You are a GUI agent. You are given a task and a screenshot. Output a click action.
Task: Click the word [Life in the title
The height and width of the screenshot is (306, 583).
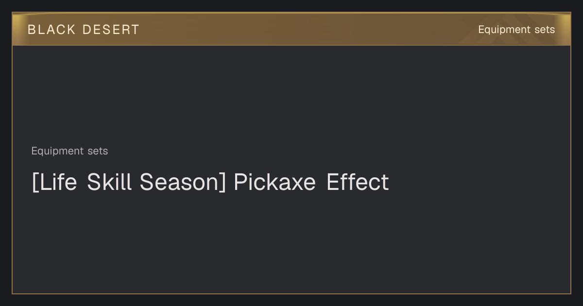pyautogui.click(x=54, y=182)
